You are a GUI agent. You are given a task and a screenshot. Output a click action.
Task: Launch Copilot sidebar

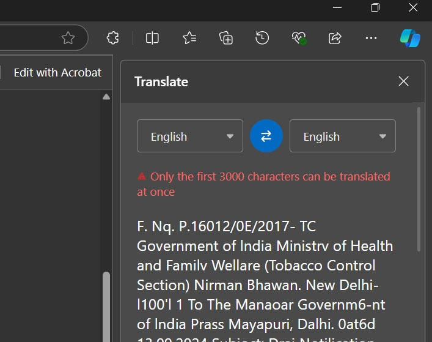click(x=410, y=38)
